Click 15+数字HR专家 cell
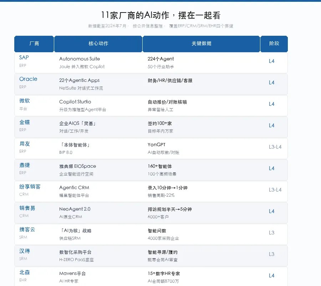This screenshot has height=286, width=321. (x=164, y=273)
